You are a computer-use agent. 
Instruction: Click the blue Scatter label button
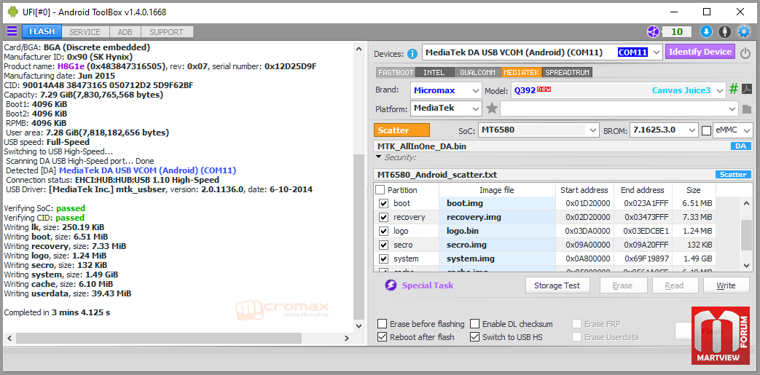click(733, 175)
